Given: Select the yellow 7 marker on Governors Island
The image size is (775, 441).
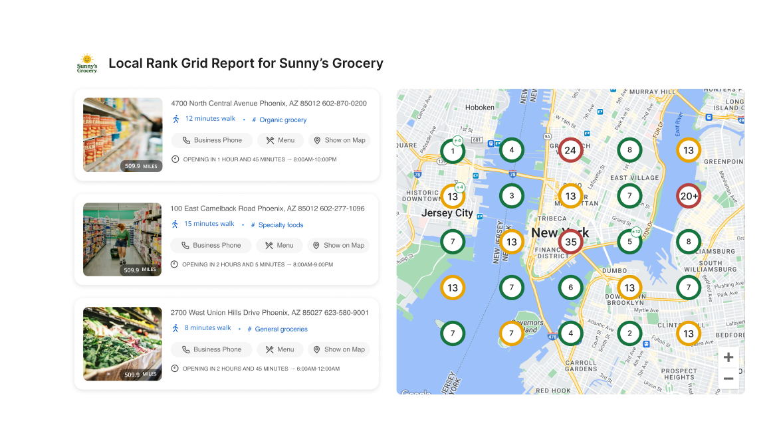Looking at the screenshot, I should (x=512, y=333).
